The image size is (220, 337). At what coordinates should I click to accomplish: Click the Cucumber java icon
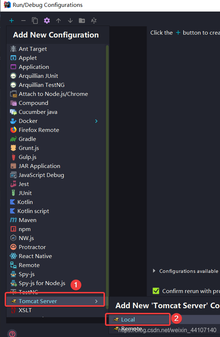(x=13, y=112)
